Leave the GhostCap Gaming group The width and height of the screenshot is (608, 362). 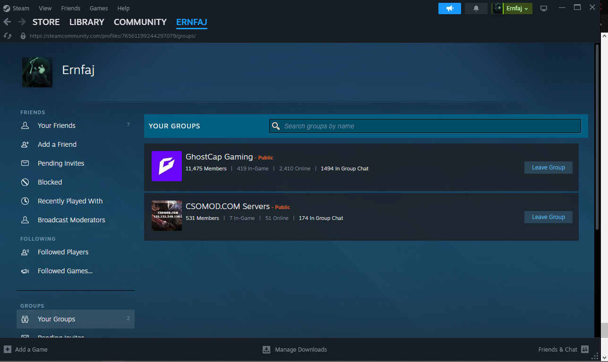tap(548, 168)
